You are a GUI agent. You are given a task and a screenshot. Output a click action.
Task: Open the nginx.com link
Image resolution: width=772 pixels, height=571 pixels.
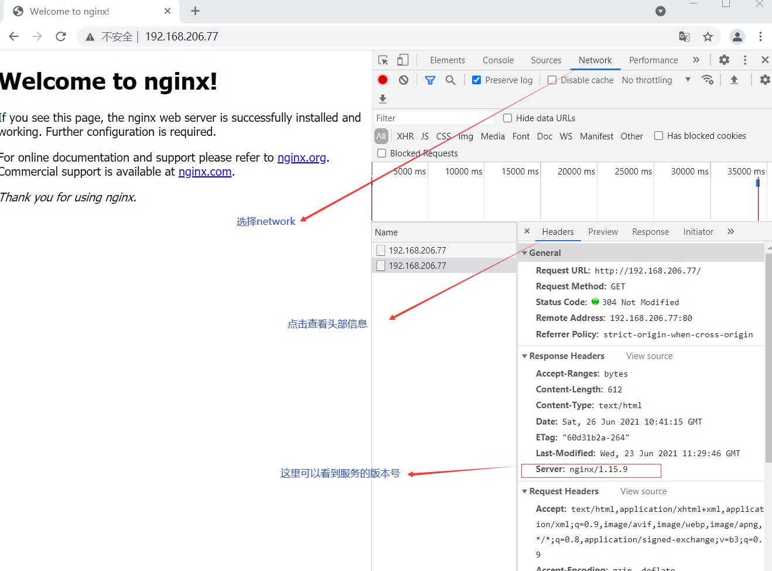coord(205,172)
